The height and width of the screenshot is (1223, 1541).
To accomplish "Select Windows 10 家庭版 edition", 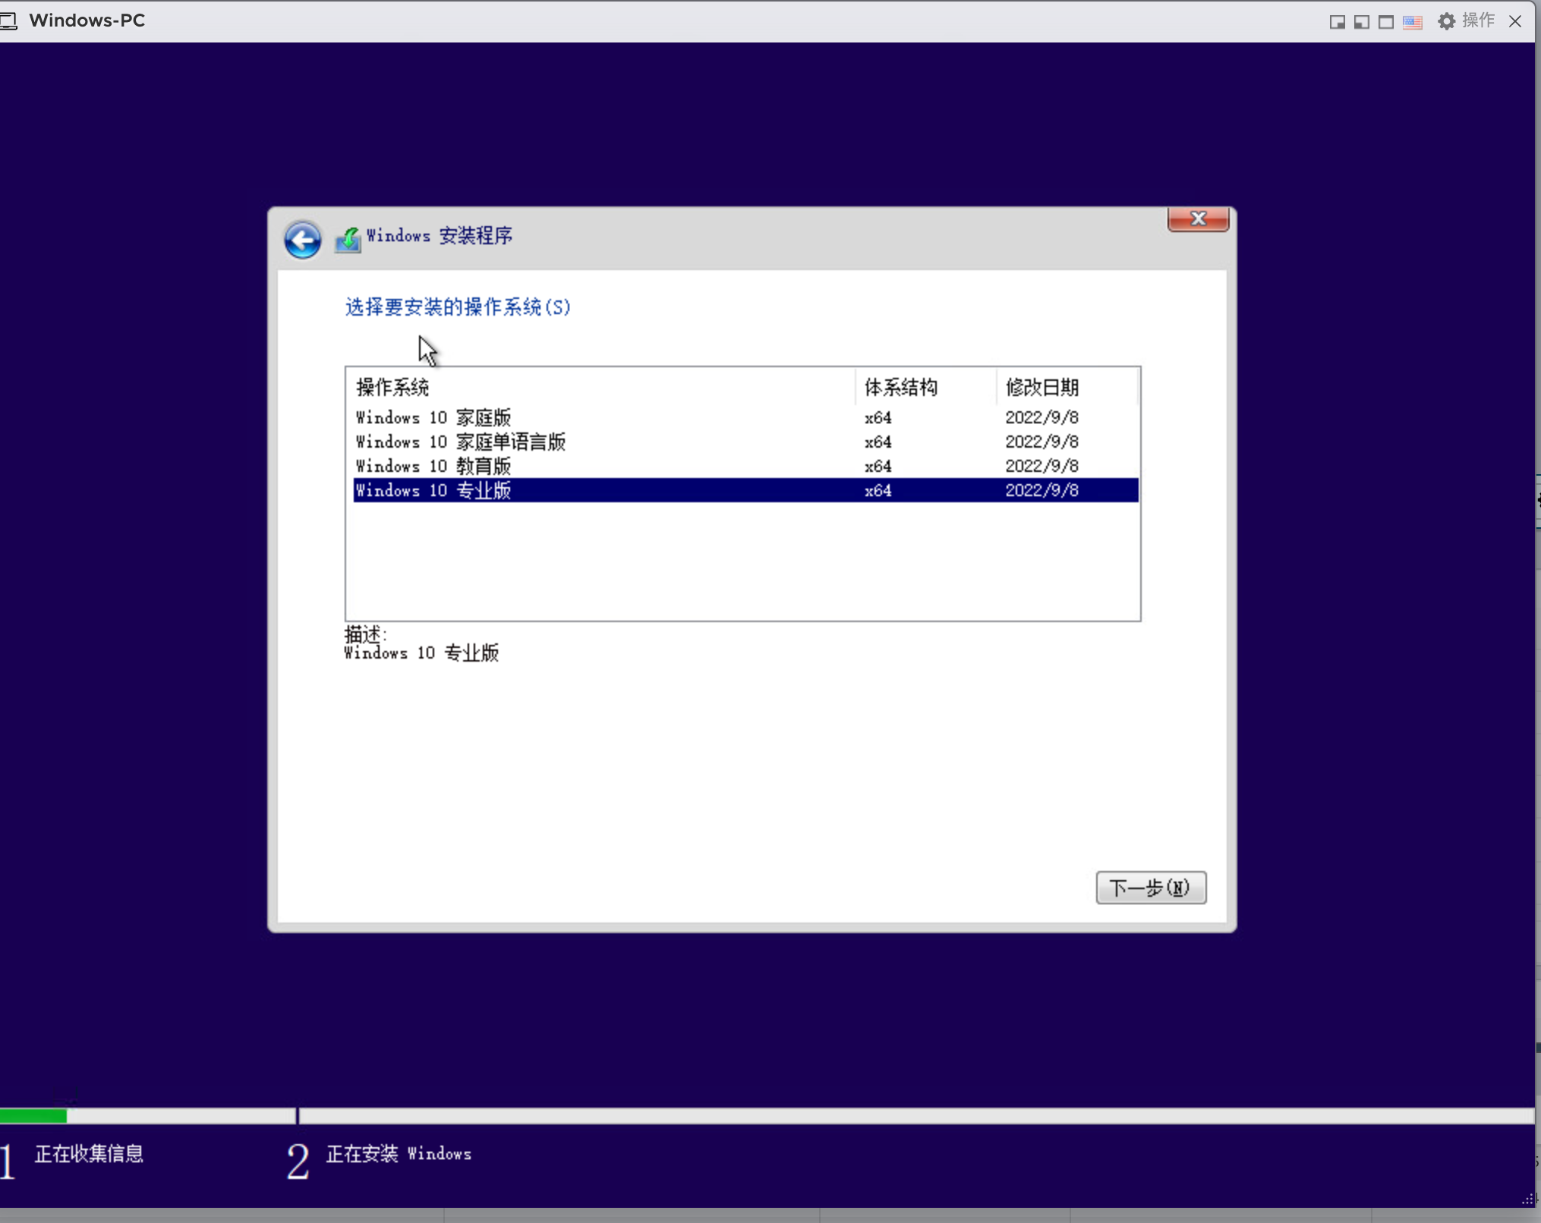I will [433, 417].
